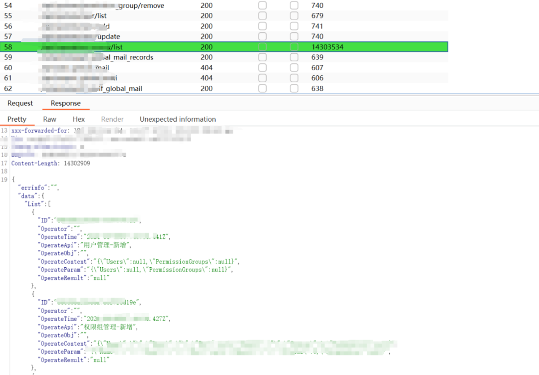Tick the first checkbox in row 60
The image size is (539, 375).
[x=263, y=68]
